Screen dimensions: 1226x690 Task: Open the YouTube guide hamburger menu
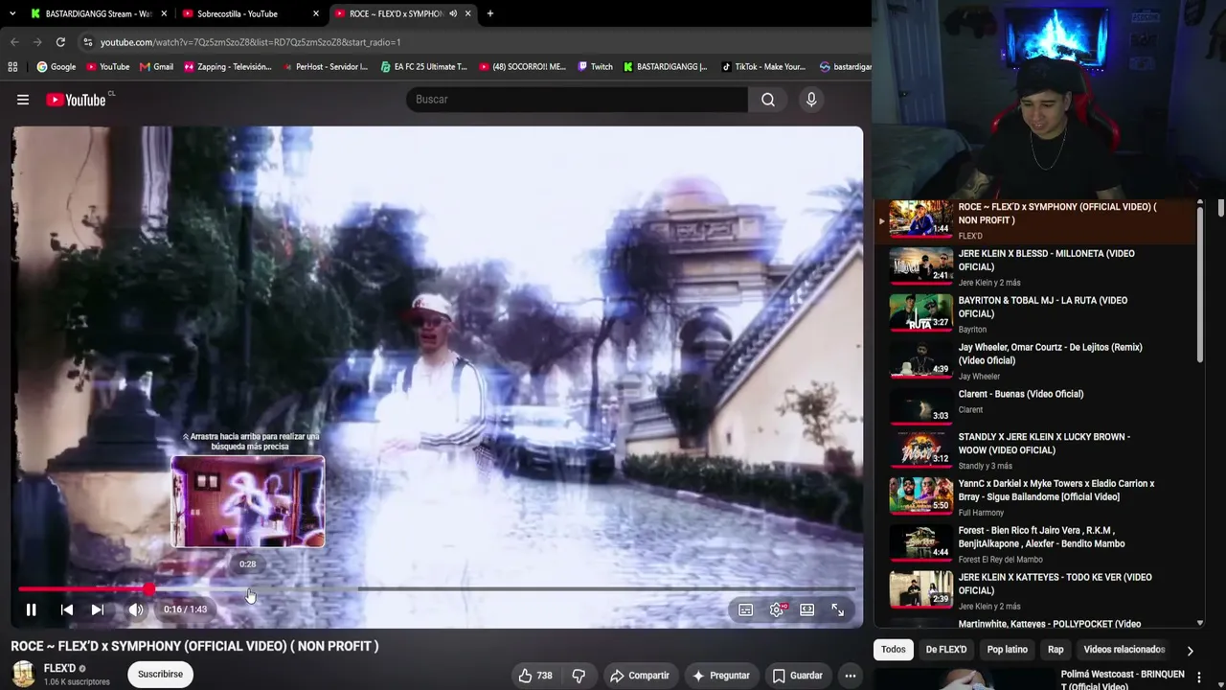pos(23,100)
